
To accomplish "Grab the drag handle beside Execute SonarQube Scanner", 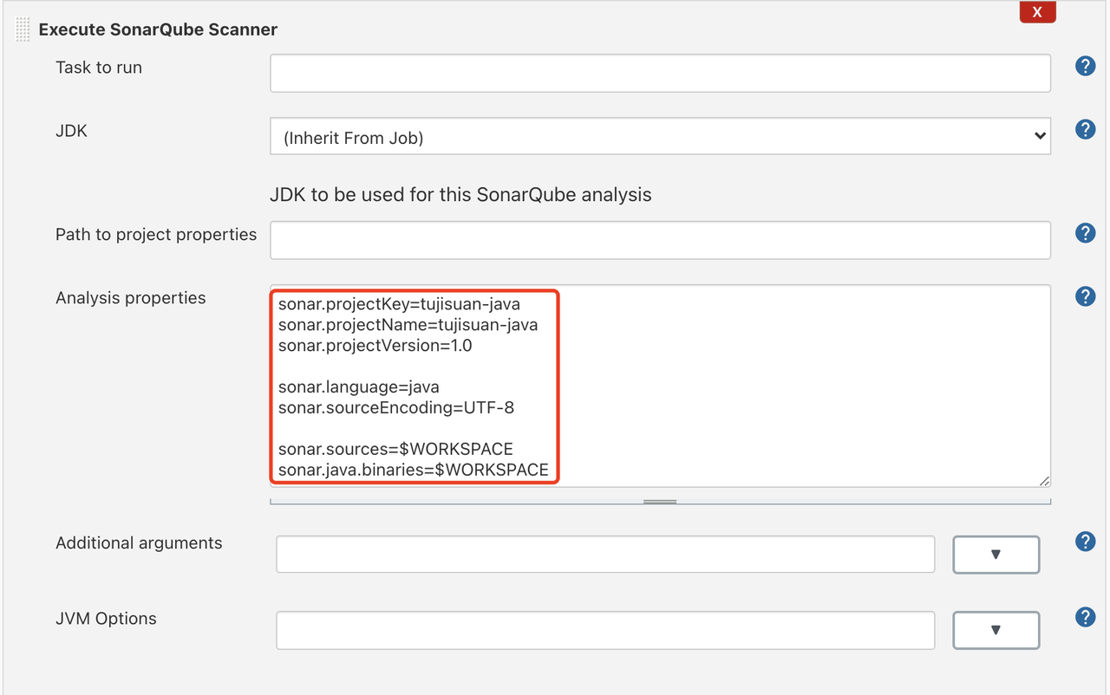I will click(x=23, y=29).
